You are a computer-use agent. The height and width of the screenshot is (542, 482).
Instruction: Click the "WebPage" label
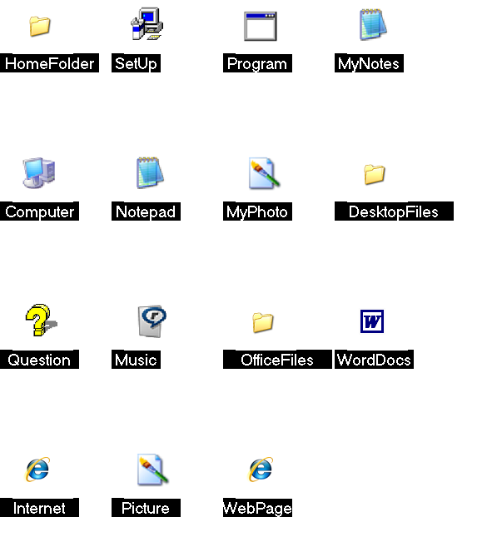pyautogui.click(x=257, y=507)
